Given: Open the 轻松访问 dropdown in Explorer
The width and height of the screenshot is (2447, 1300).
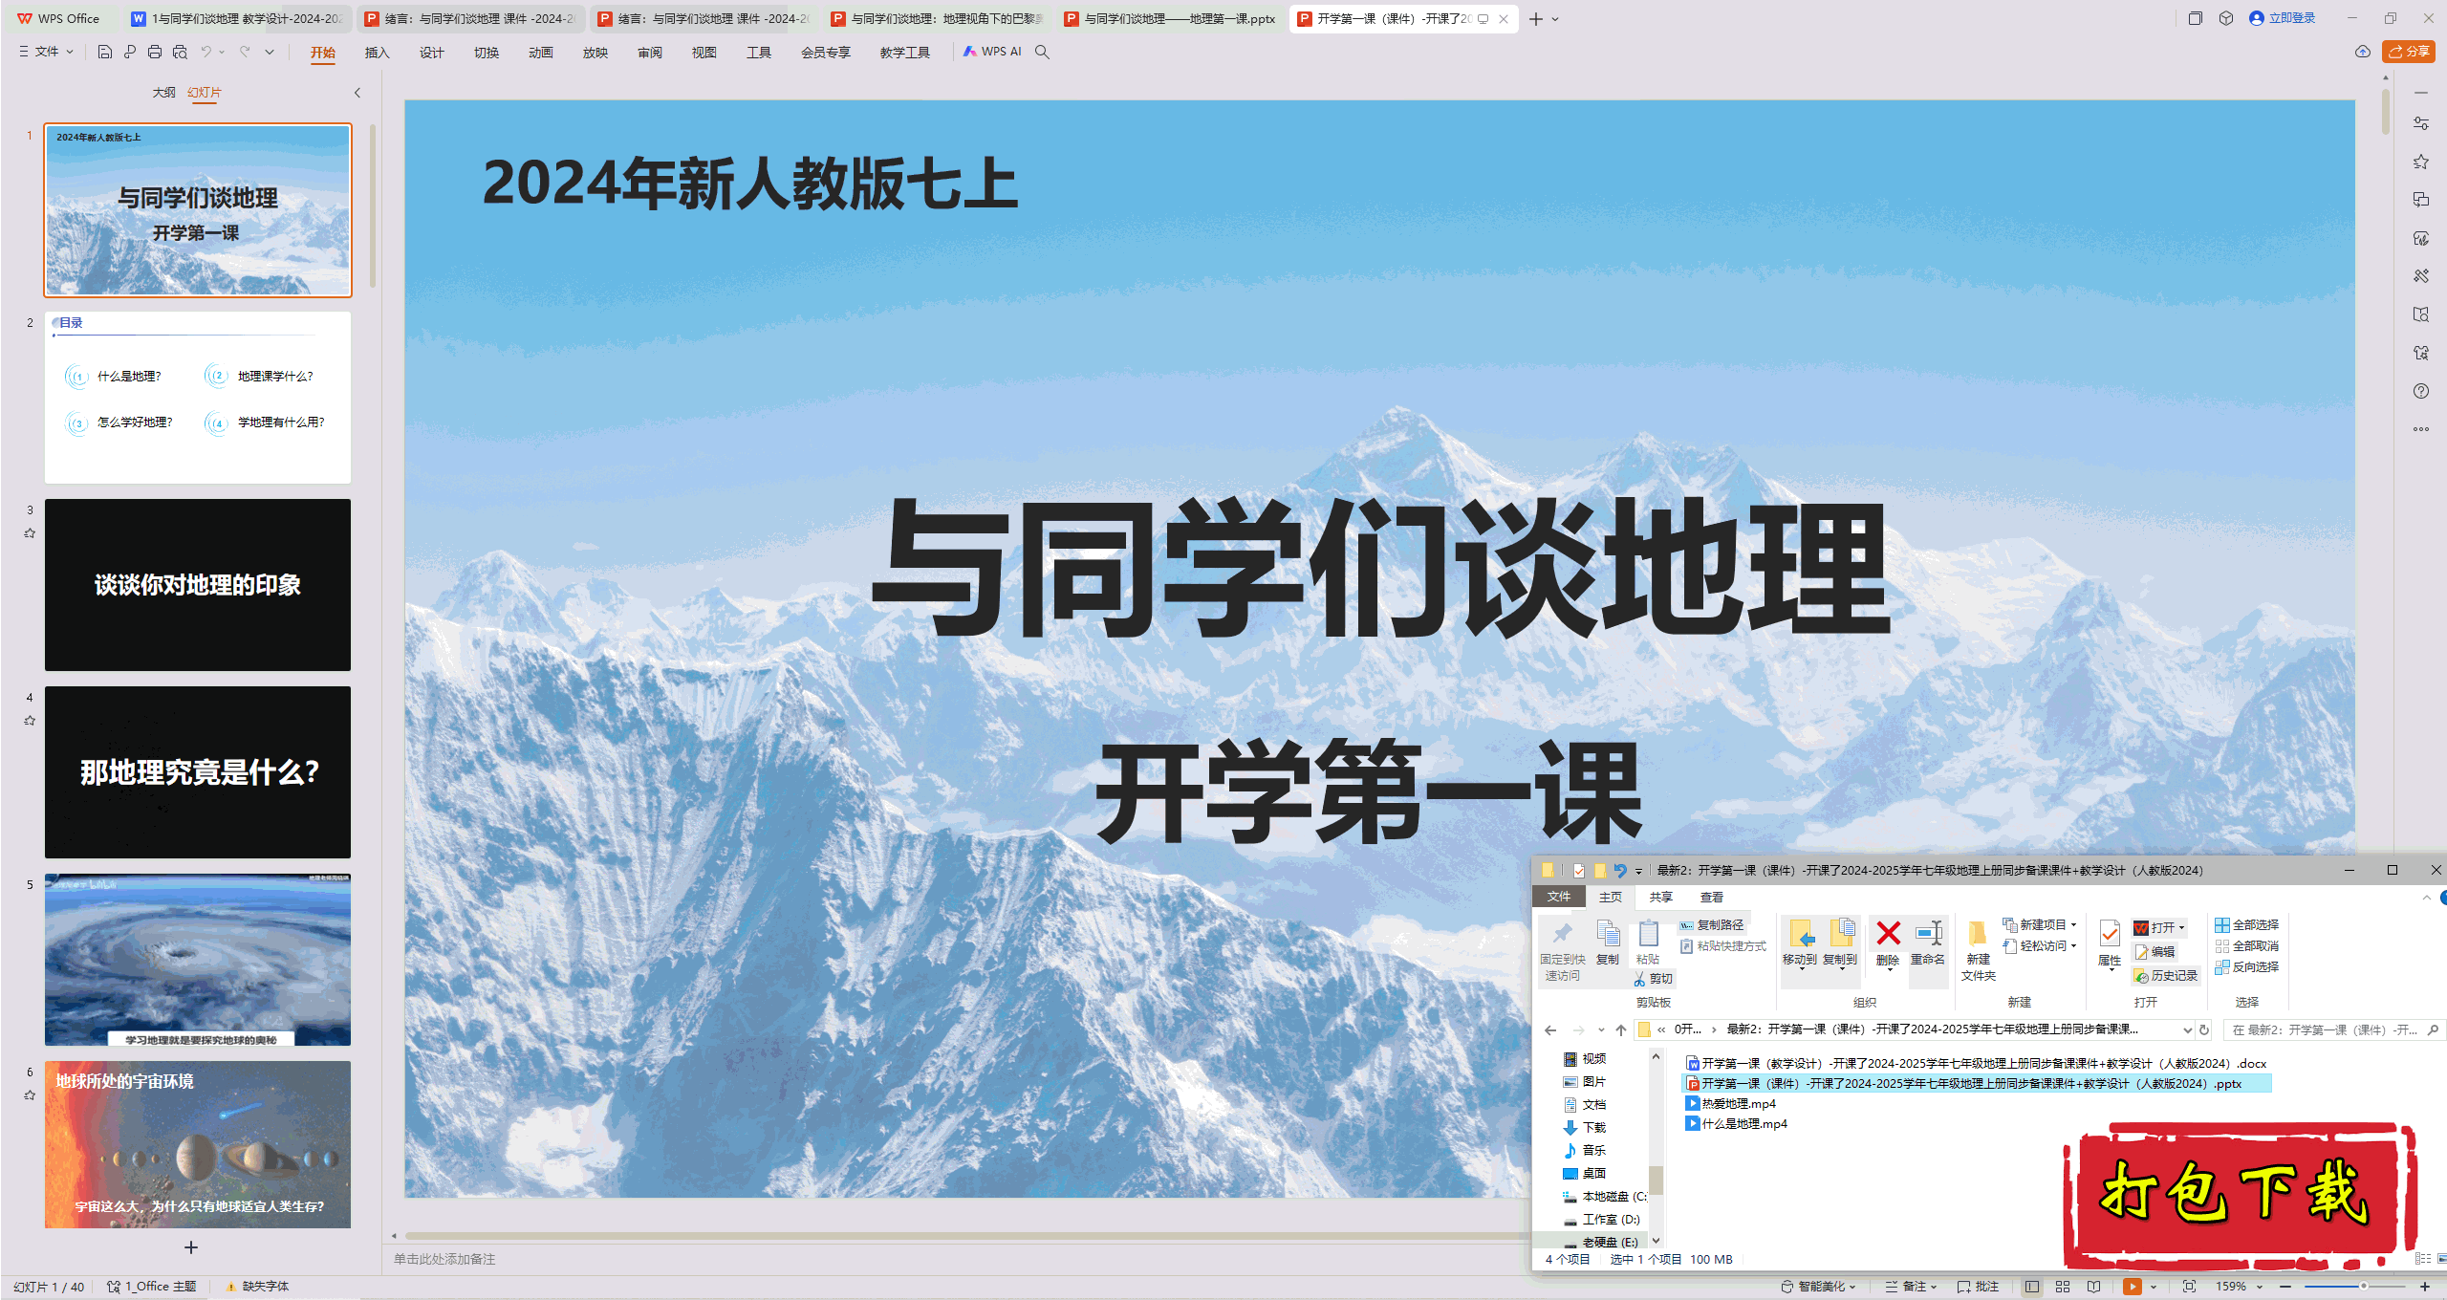Looking at the screenshot, I should [x=2040, y=946].
